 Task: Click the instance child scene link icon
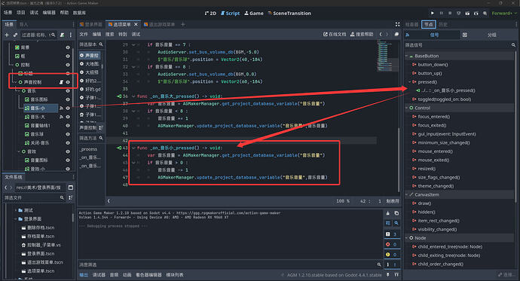click(15, 35)
